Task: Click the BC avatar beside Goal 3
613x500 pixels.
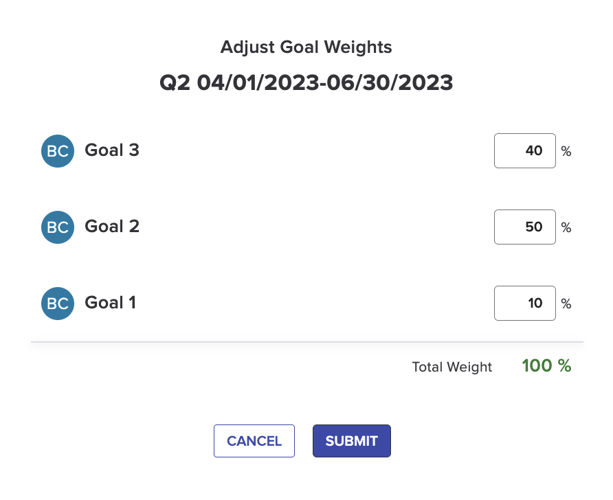Action: click(58, 151)
